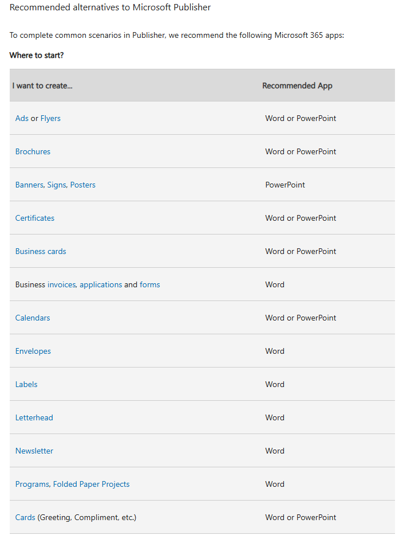Open the Posters link
Viewport: 407px width, 539px height.
point(83,185)
